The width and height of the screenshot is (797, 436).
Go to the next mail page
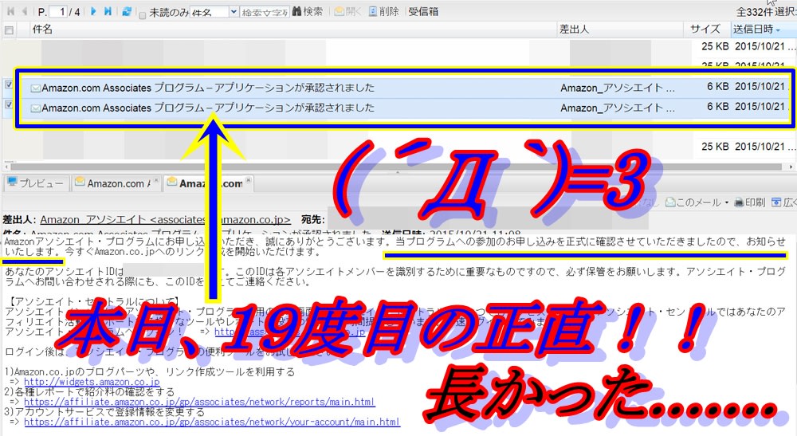(x=93, y=11)
